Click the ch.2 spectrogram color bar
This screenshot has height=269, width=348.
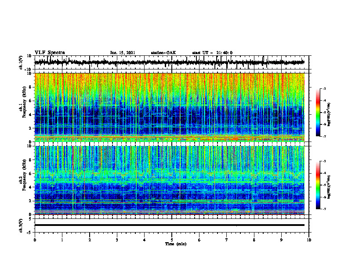click(x=318, y=185)
